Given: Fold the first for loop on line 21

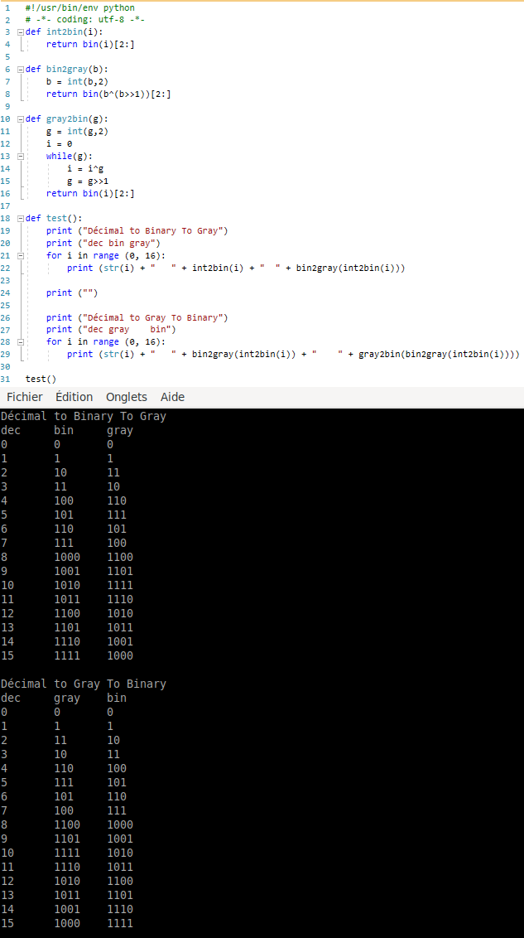Looking at the screenshot, I should 21,255.
